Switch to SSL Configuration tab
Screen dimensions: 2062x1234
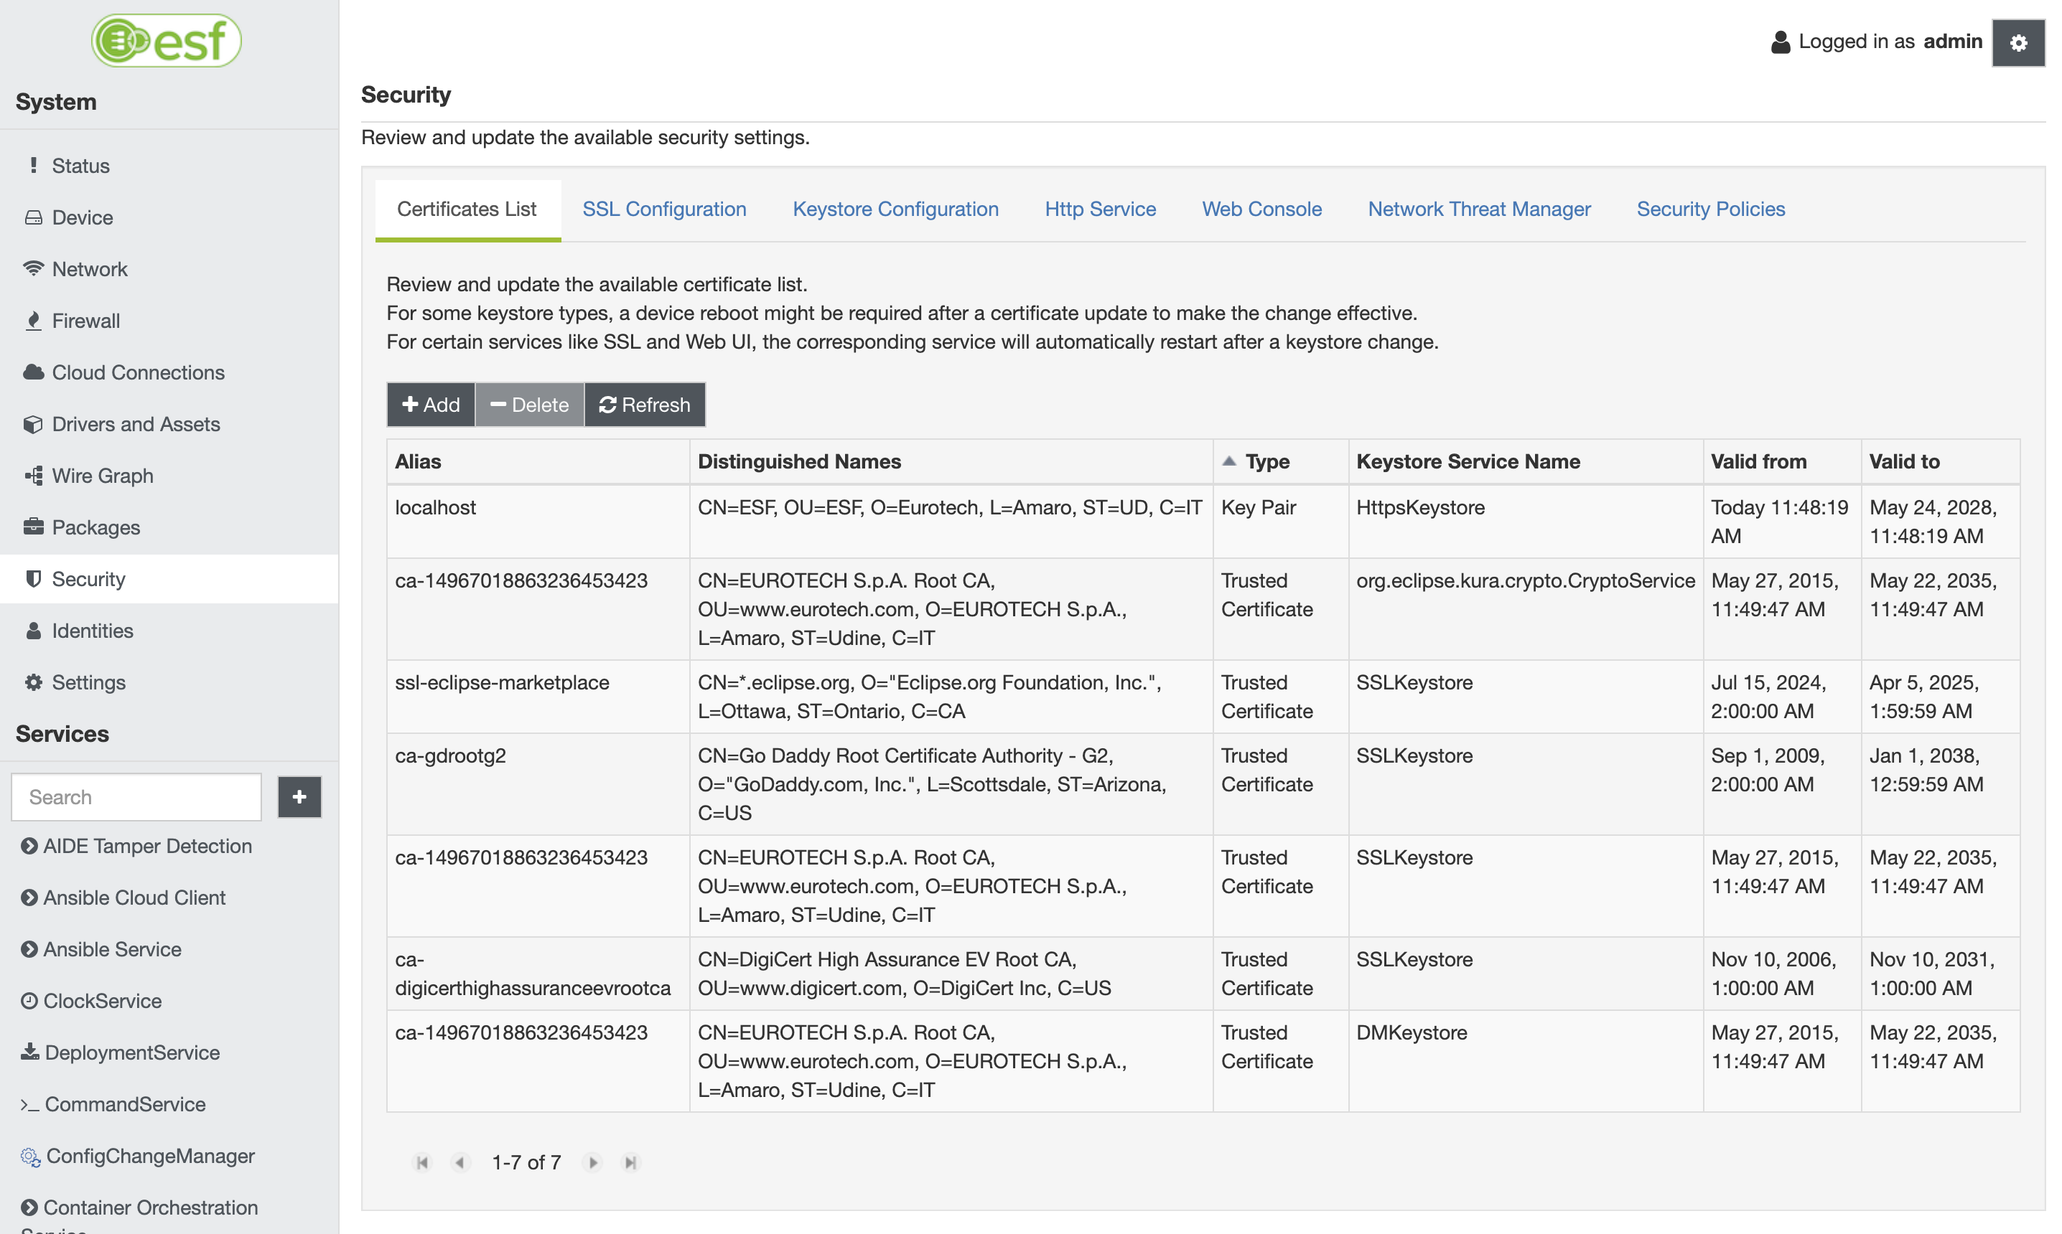(x=664, y=209)
